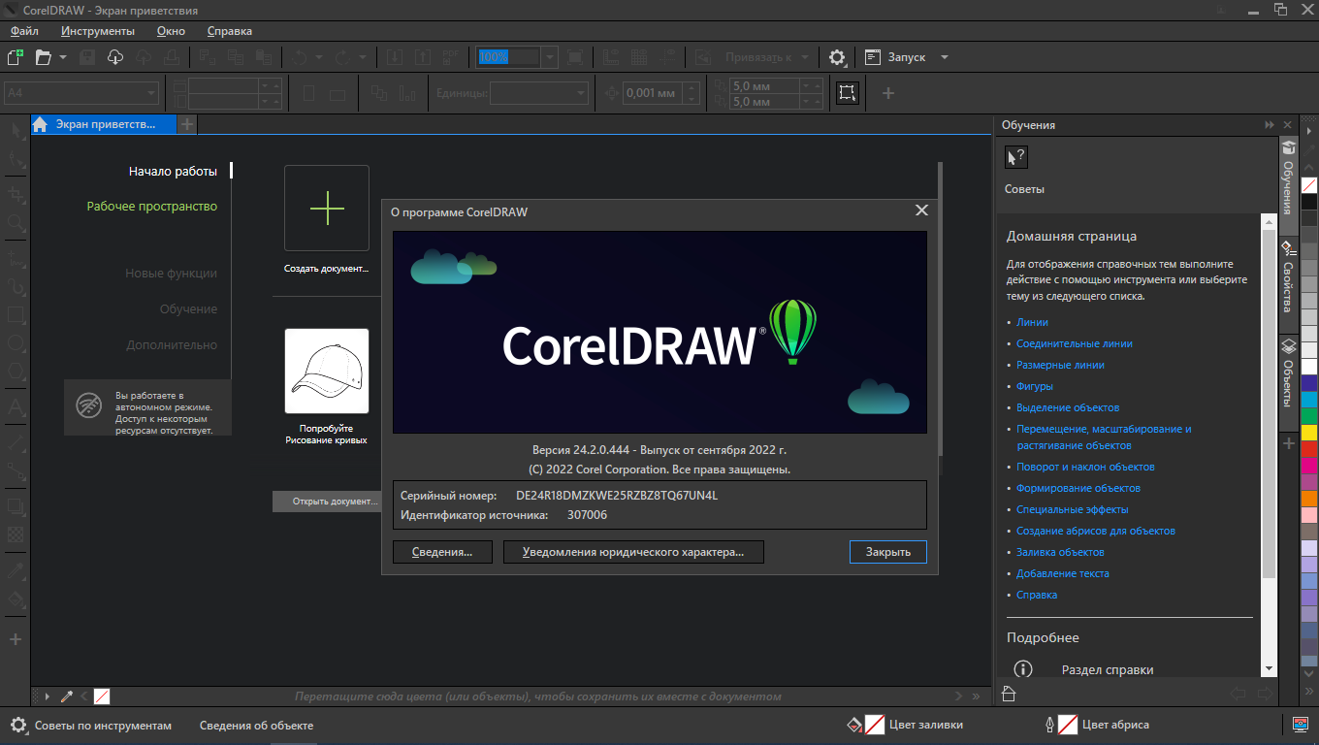Pick the yellow swatch in color palette
Viewport: 1319px width, 745px height.
pos(1309,432)
